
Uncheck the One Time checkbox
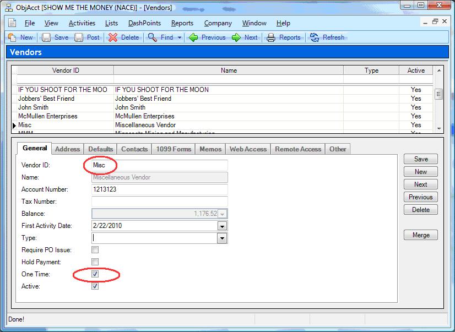click(95, 274)
